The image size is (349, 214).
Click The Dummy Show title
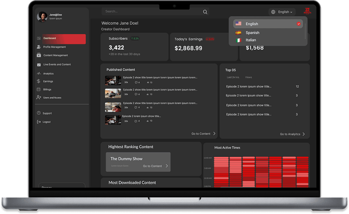127,159
